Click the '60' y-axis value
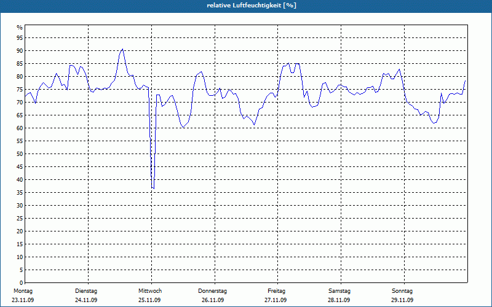 click(20, 128)
